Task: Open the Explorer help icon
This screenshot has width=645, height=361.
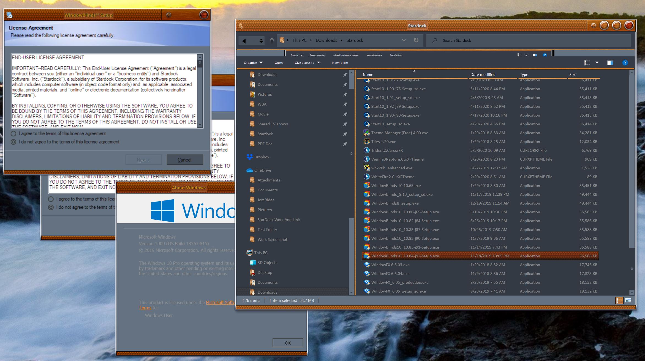Action: point(625,63)
